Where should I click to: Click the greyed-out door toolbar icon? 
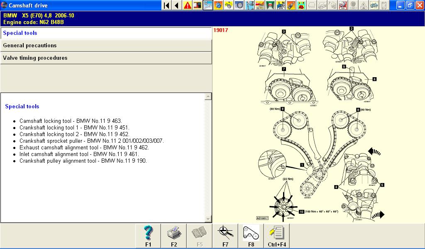(x=384, y=5)
